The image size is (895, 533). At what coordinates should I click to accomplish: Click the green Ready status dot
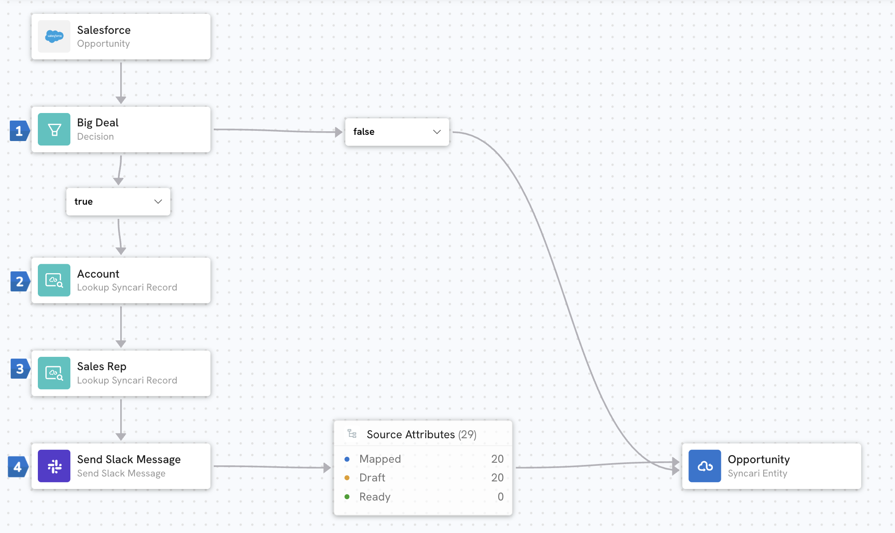(x=347, y=497)
